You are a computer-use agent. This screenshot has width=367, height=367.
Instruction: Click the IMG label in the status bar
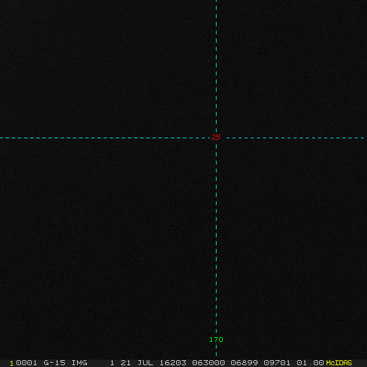coord(79,363)
